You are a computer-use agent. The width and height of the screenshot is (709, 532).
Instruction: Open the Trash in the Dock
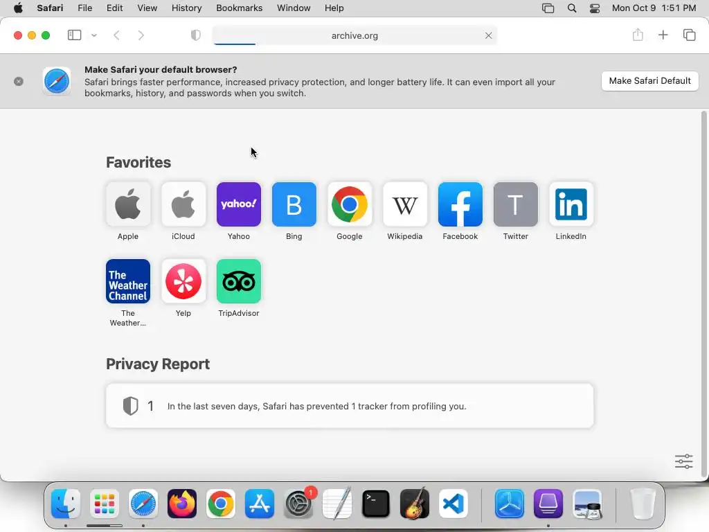tap(643, 504)
